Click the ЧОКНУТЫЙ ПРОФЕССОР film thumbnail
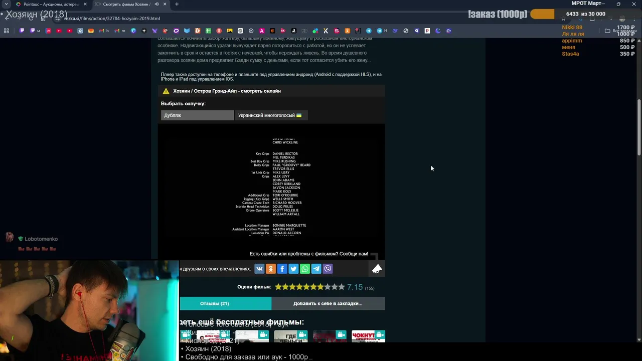This screenshot has width=642, height=361. tap(368, 336)
